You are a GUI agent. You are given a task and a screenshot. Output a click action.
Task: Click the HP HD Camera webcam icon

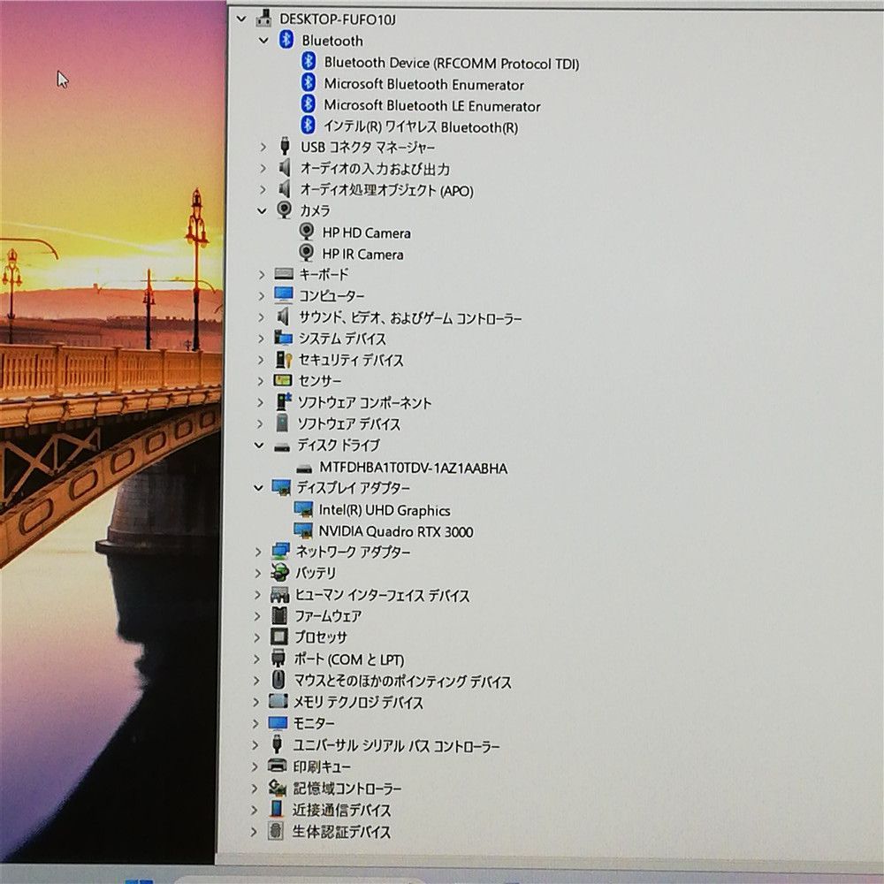pos(306,232)
